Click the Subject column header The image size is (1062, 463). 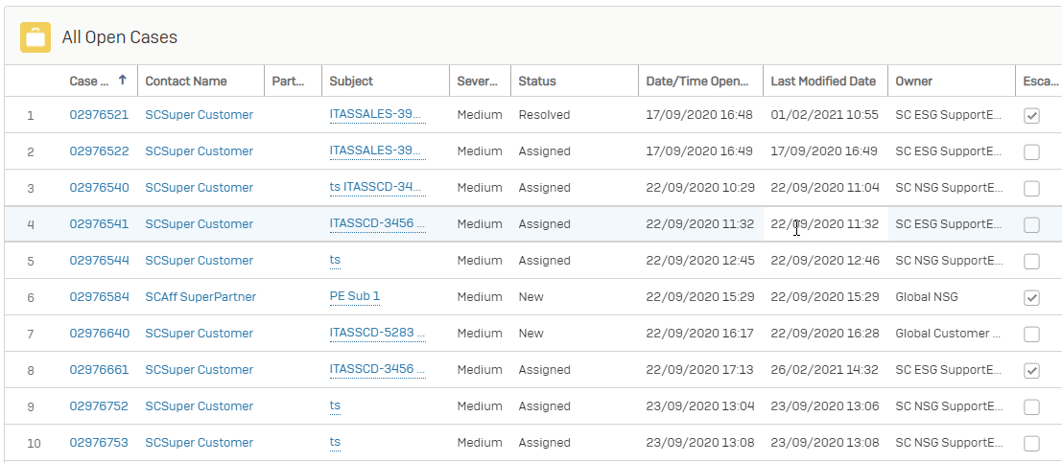point(351,81)
